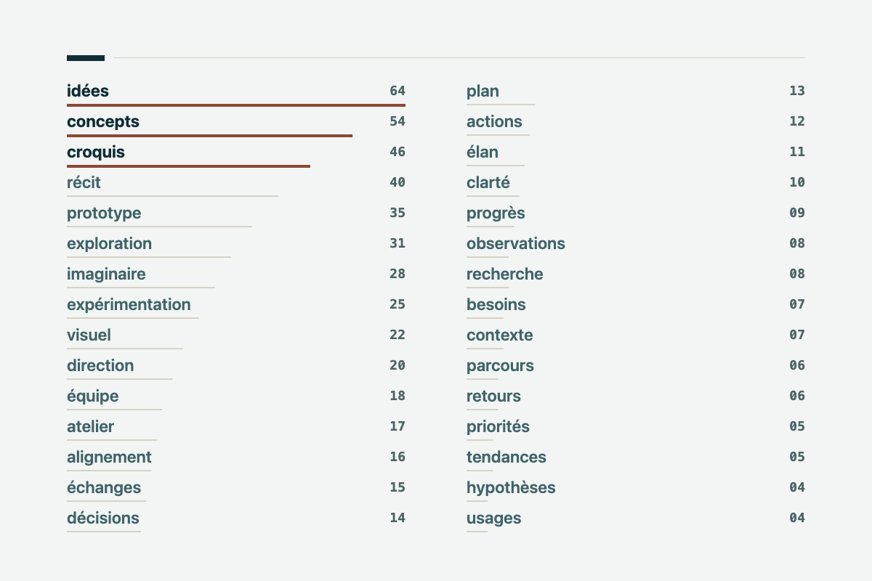The height and width of the screenshot is (581, 872).
Task: Click the 'récit' label
Action: 84,183
